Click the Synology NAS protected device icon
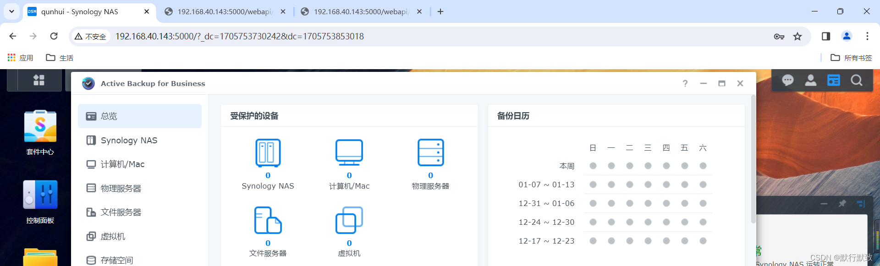The width and height of the screenshot is (880, 266). [268, 153]
